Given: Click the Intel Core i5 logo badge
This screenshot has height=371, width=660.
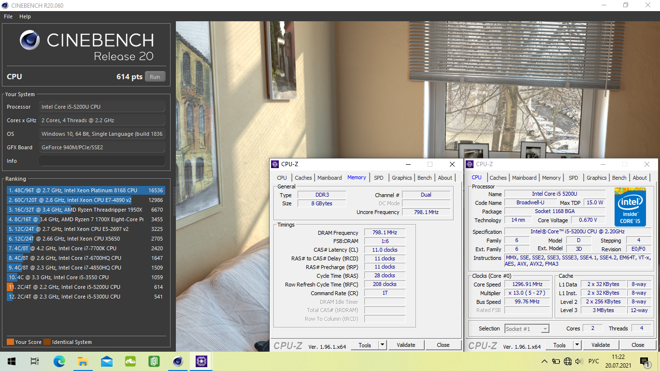Looking at the screenshot, I should (630, 207).
